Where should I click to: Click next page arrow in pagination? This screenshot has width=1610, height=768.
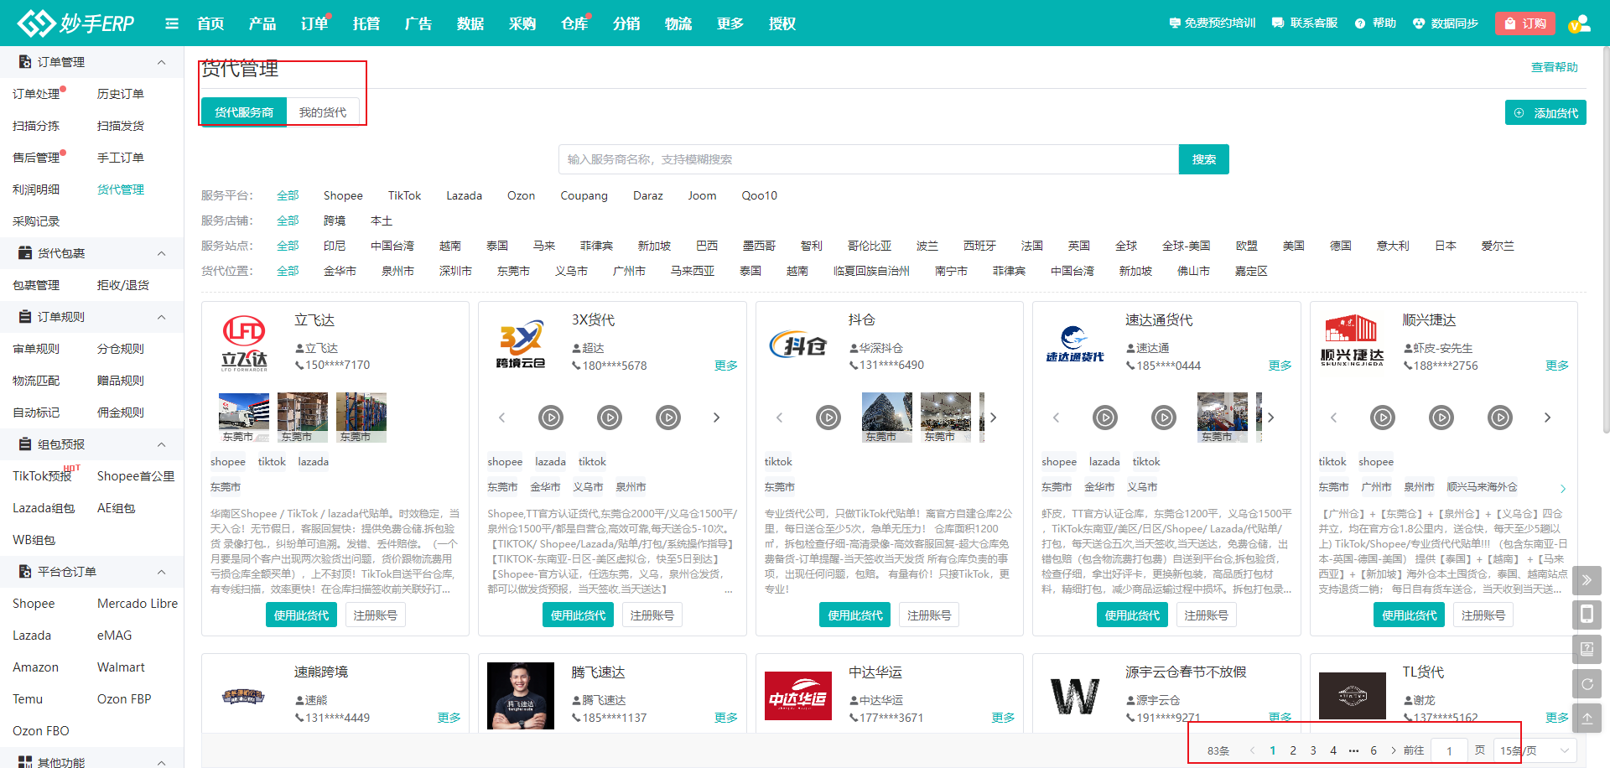click(1394, 750)
